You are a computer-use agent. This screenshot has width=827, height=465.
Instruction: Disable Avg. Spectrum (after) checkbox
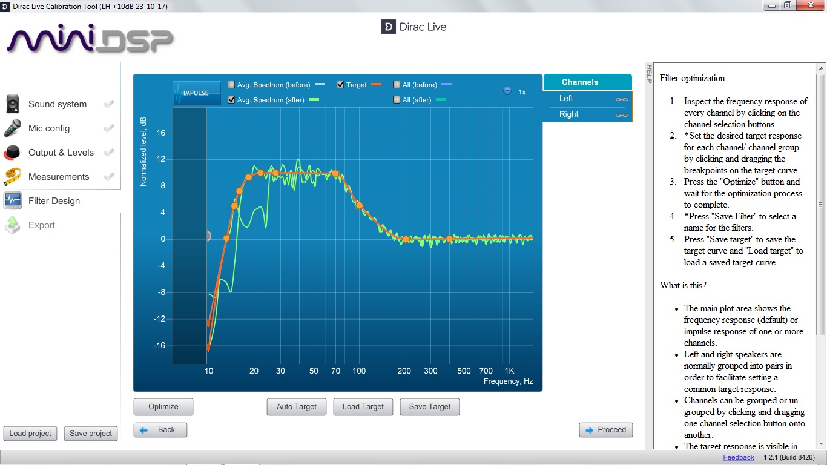click(x=231, y=100)
